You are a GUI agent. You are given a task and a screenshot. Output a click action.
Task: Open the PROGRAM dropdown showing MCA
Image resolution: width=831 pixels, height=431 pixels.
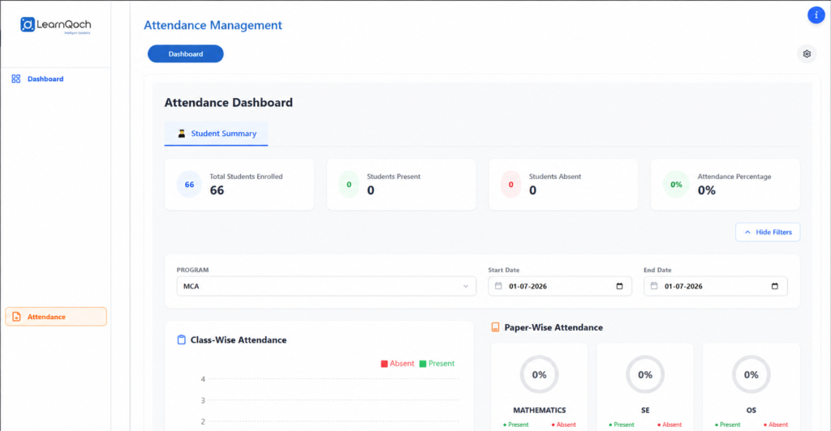pos(326,286)
